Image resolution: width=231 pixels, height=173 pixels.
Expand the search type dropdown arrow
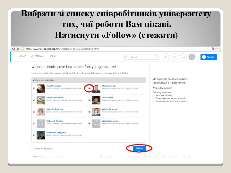pos(129,57)
